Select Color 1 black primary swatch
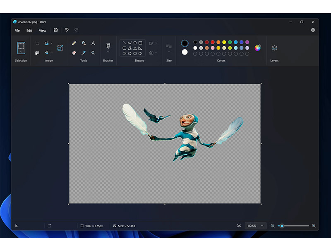 coord(185,43)
